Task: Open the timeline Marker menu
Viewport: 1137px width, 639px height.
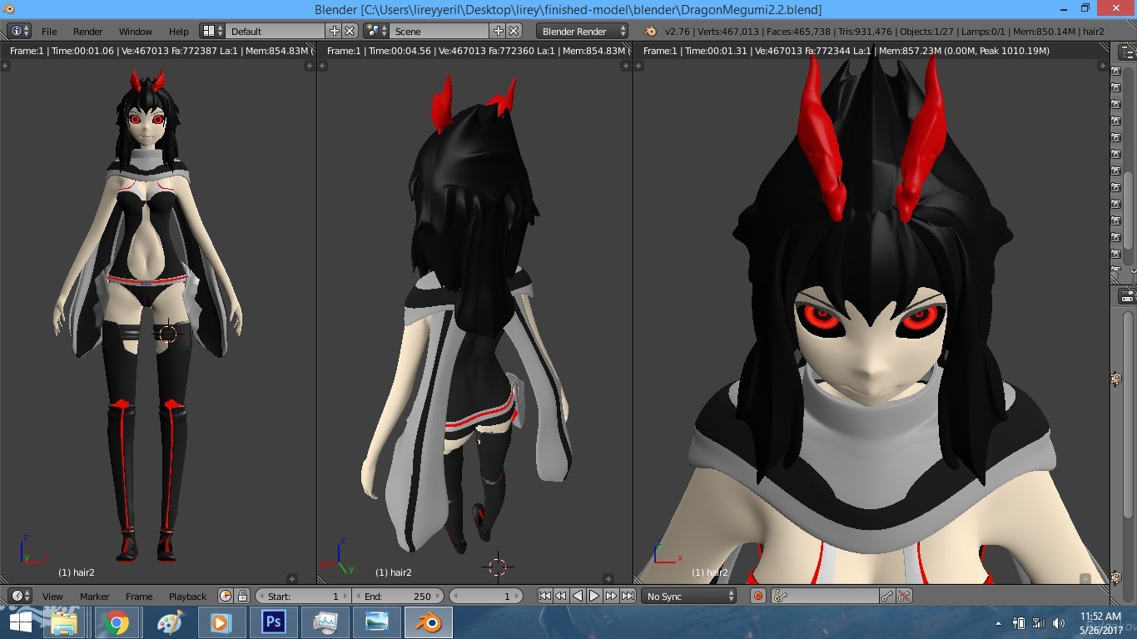Action: [x=95, y=596]
